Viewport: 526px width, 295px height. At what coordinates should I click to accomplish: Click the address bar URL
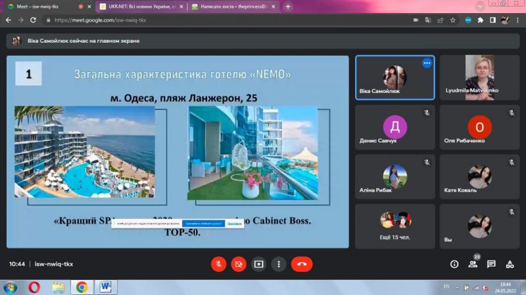pos(100,20)
